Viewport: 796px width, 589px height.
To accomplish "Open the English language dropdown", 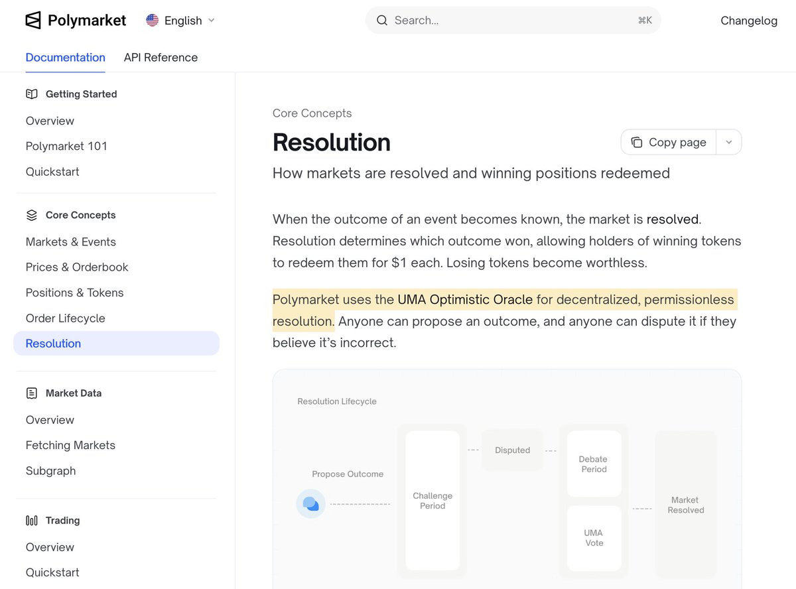I will 180,21.
